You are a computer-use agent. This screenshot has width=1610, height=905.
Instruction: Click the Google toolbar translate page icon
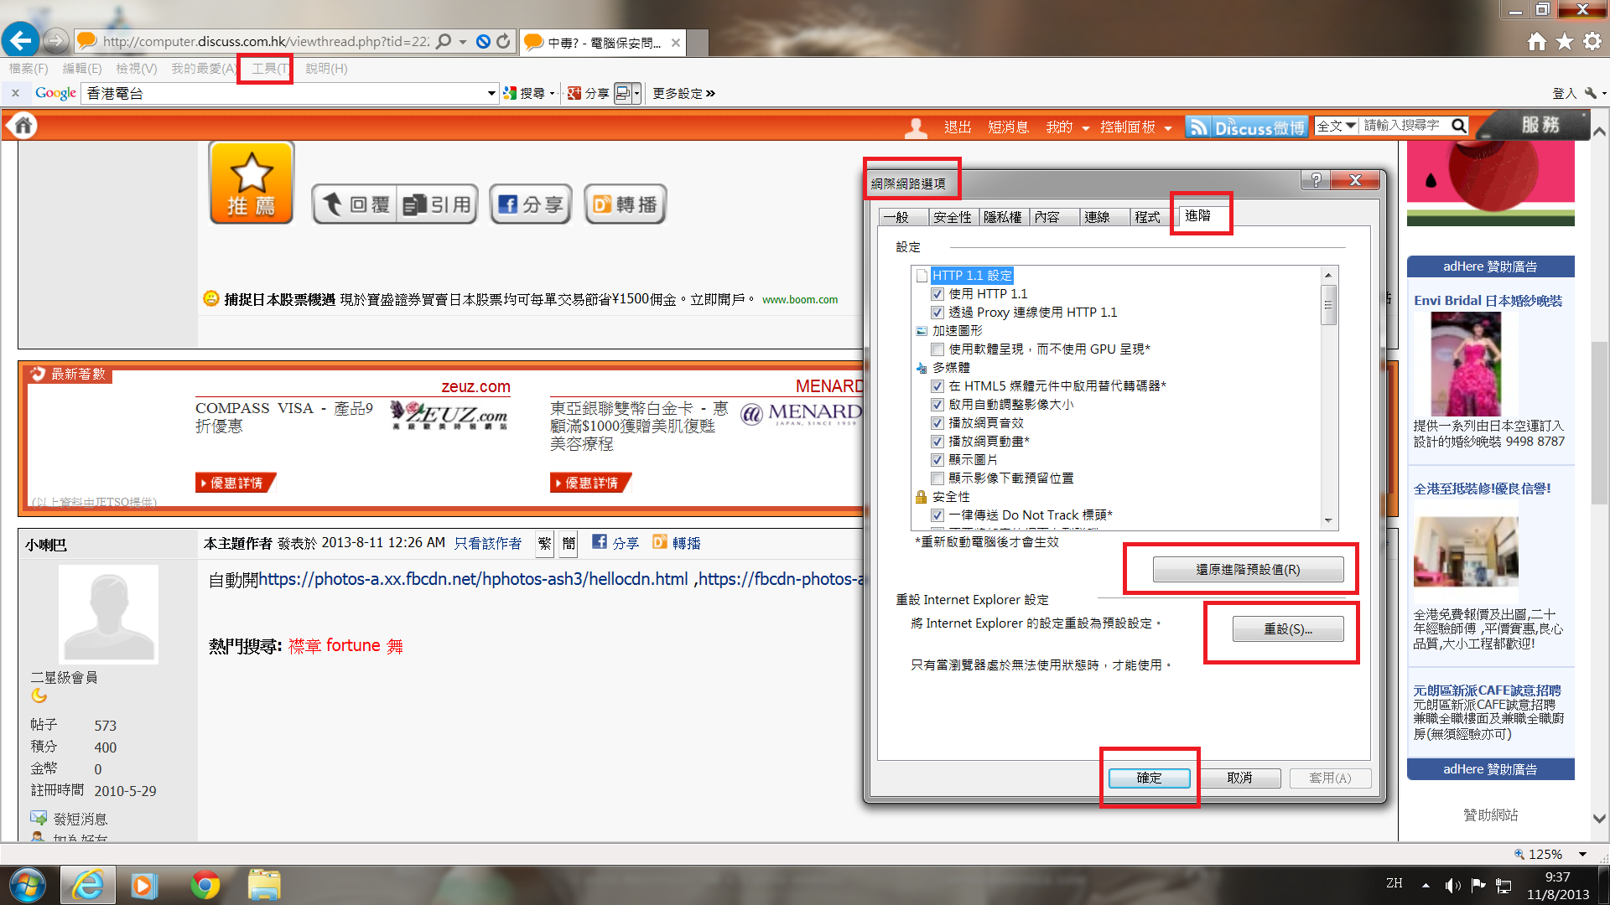[623, 93]
